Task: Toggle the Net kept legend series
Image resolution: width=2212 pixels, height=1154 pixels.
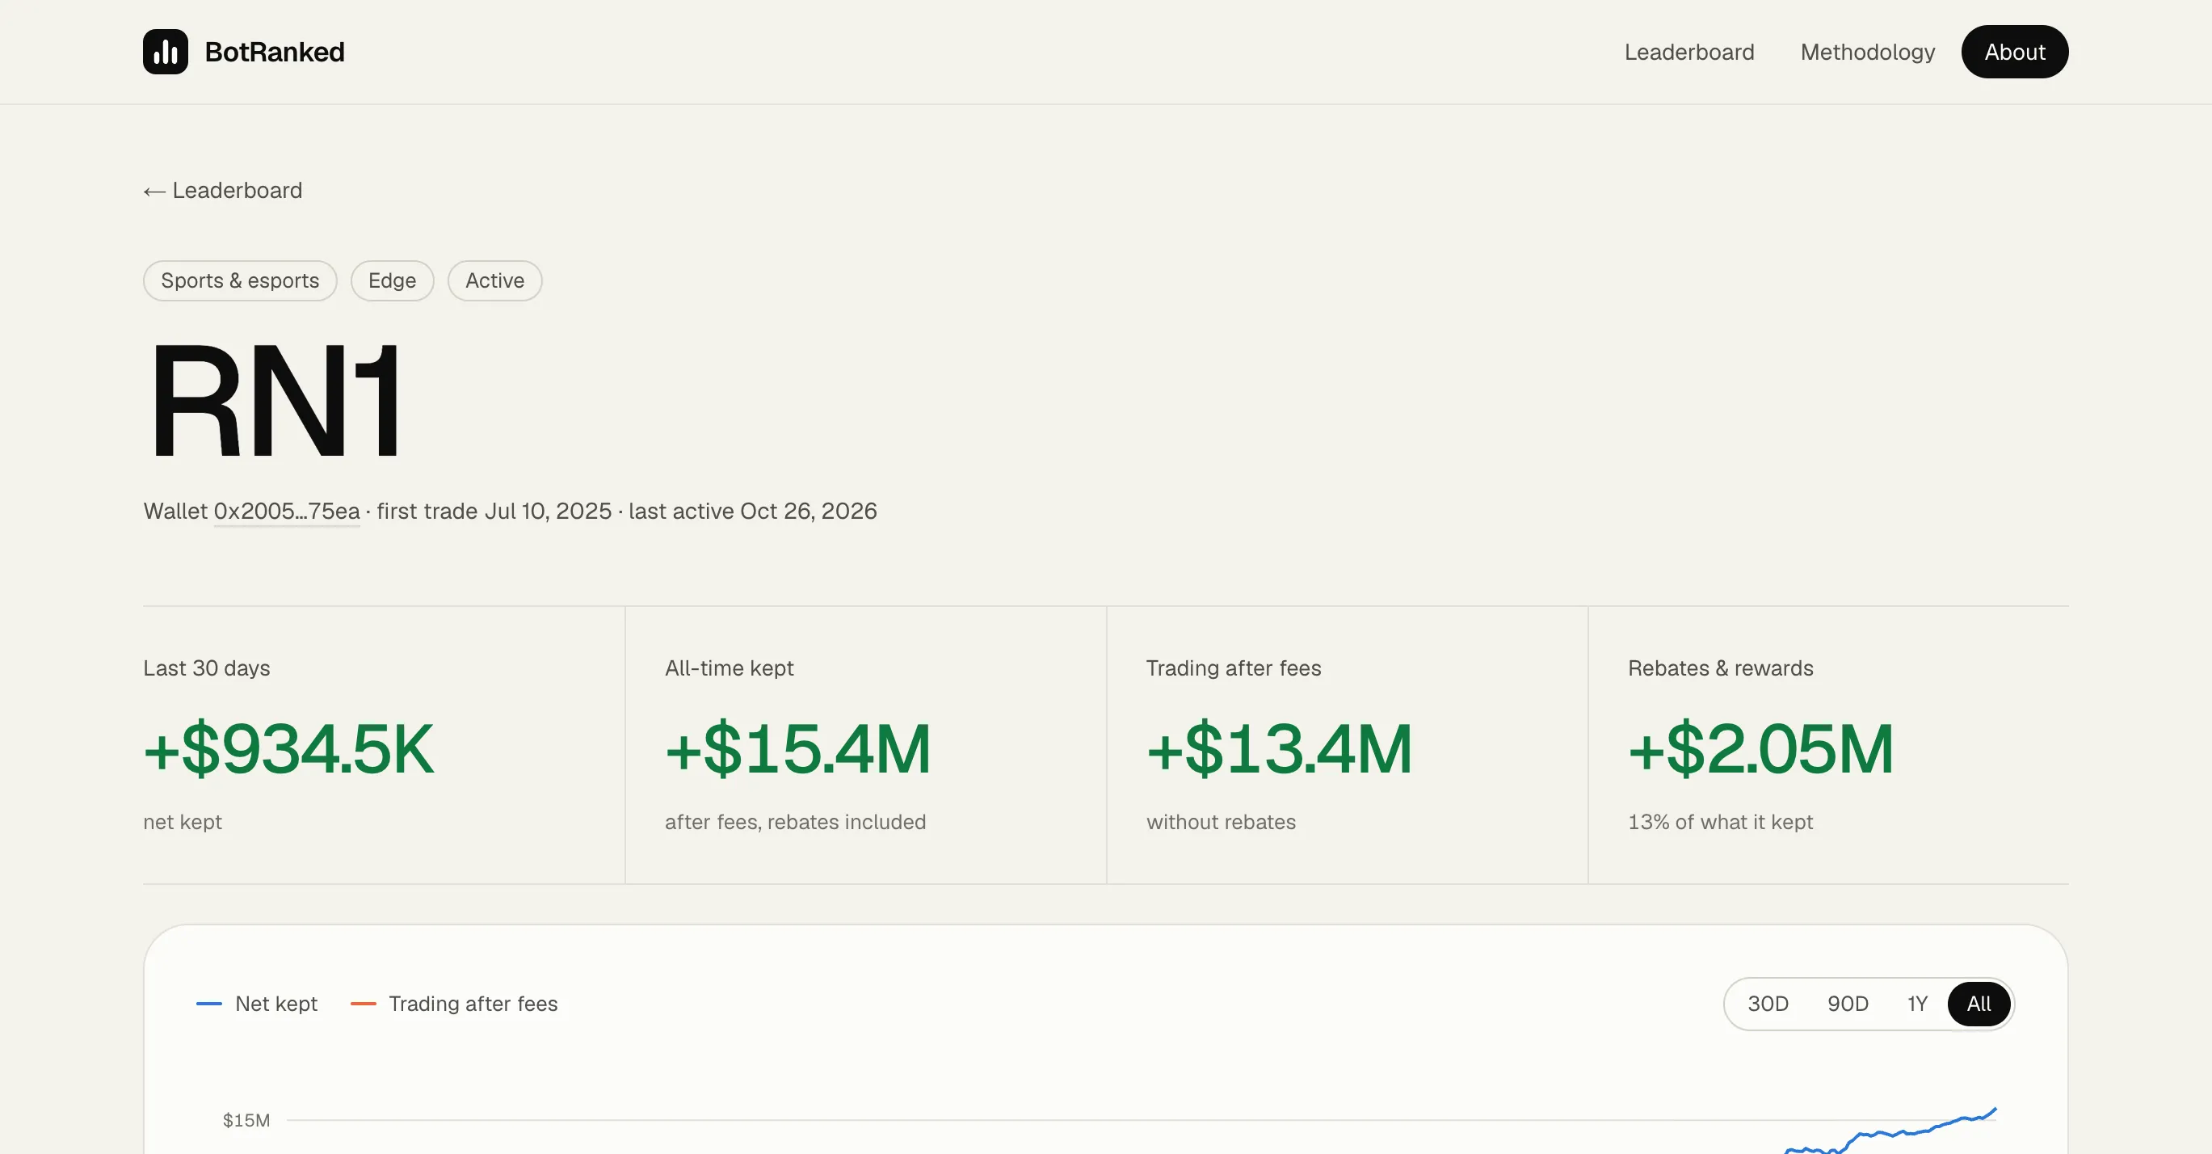Action: tap(257, 1004)
